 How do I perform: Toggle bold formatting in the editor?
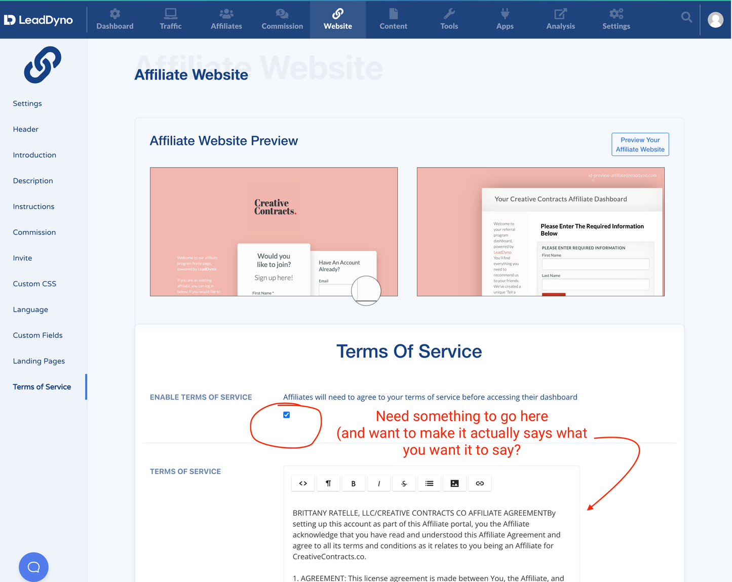pyautogui.click(x=354, y=483)
